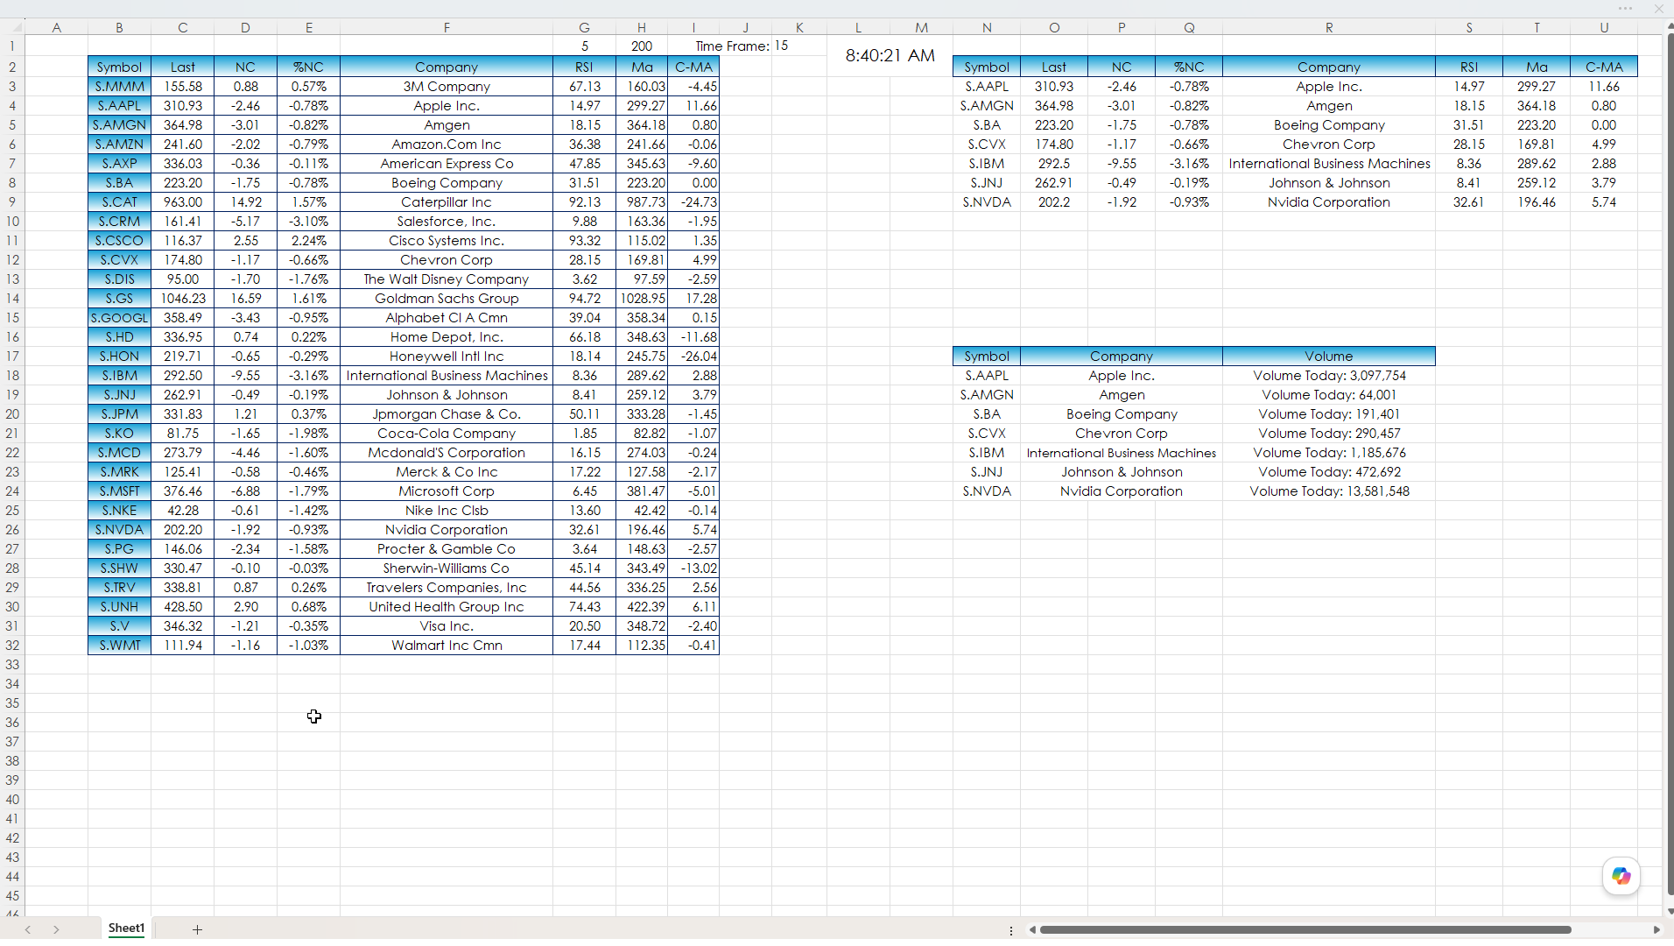Click the C-MA header in column U

coord(1604,67)
